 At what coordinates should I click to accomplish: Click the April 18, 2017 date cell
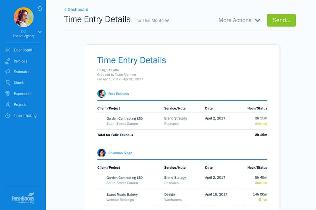point(216,194)
